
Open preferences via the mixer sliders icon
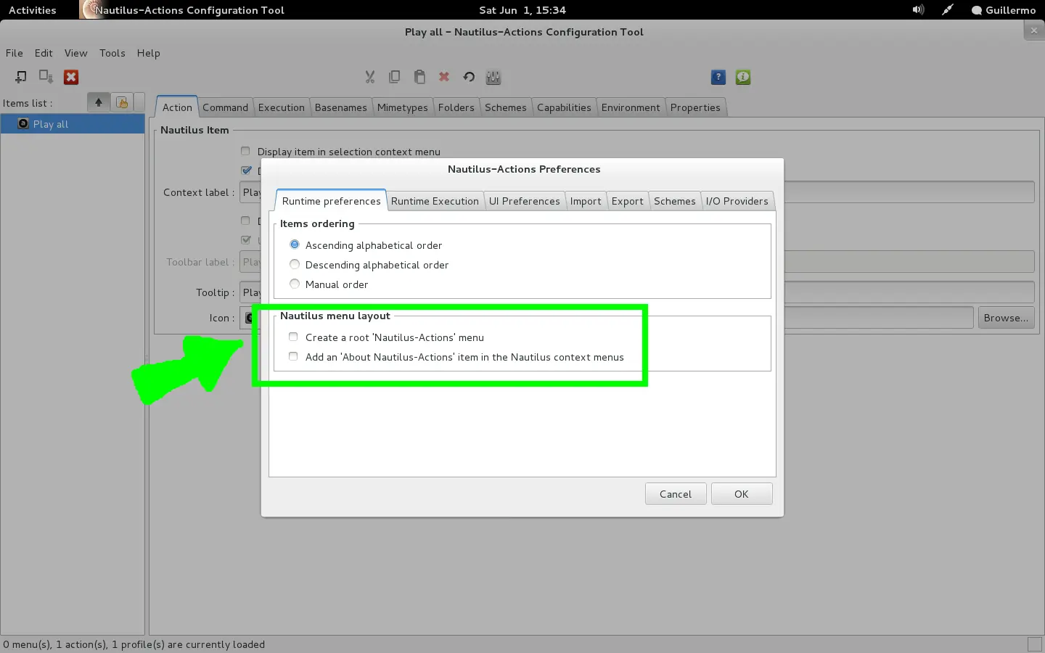493,77
